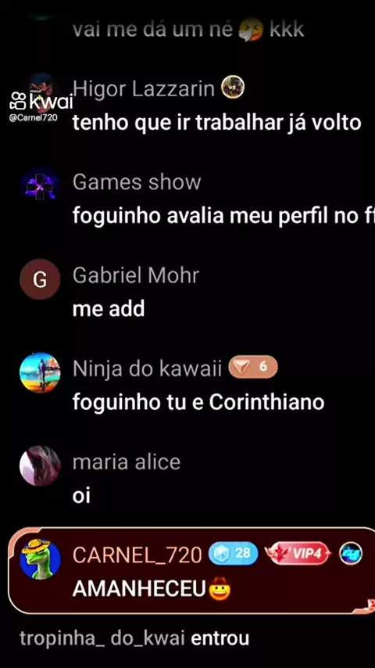Viewport: 375px width, 668px height.
Task: Tap the username CARNEL_720
Action: coord(137,555)
